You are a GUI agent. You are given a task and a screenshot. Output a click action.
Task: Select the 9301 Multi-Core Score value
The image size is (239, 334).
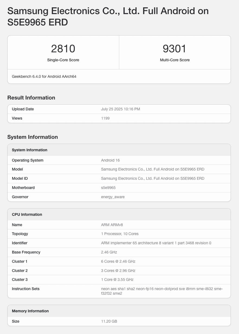(175, 49)
